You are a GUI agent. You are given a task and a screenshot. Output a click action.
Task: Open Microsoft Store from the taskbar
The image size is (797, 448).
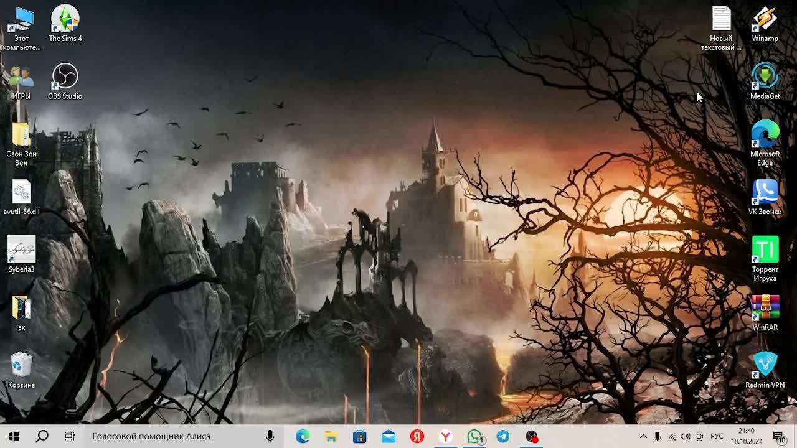[360, 436]
